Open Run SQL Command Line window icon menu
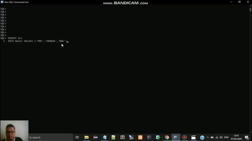Image resolution: width=252 pixels, height=141 pixels. click(2, 2)
